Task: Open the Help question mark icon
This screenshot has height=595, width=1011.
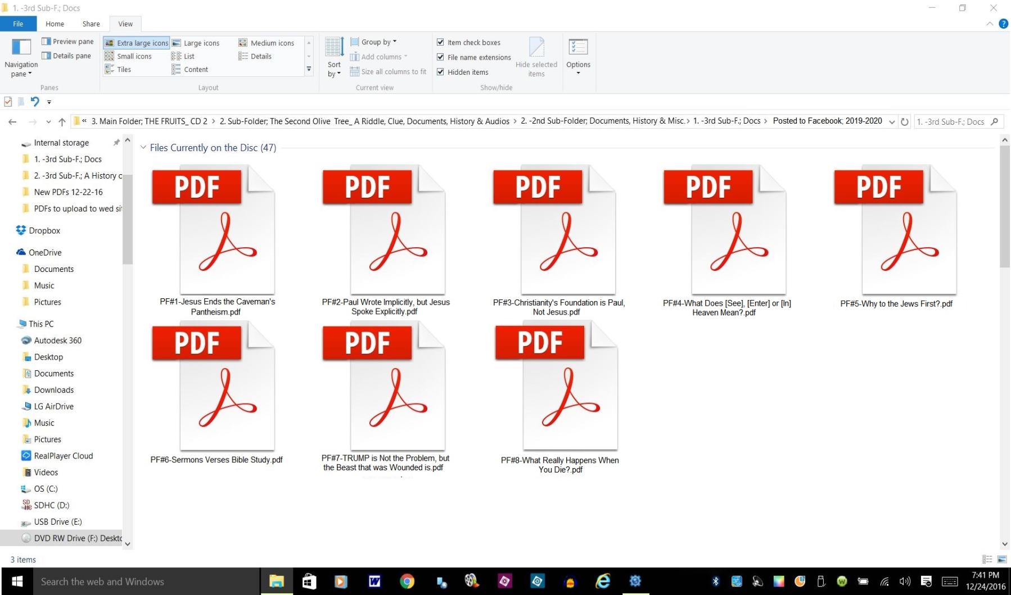Action: 1003,24
